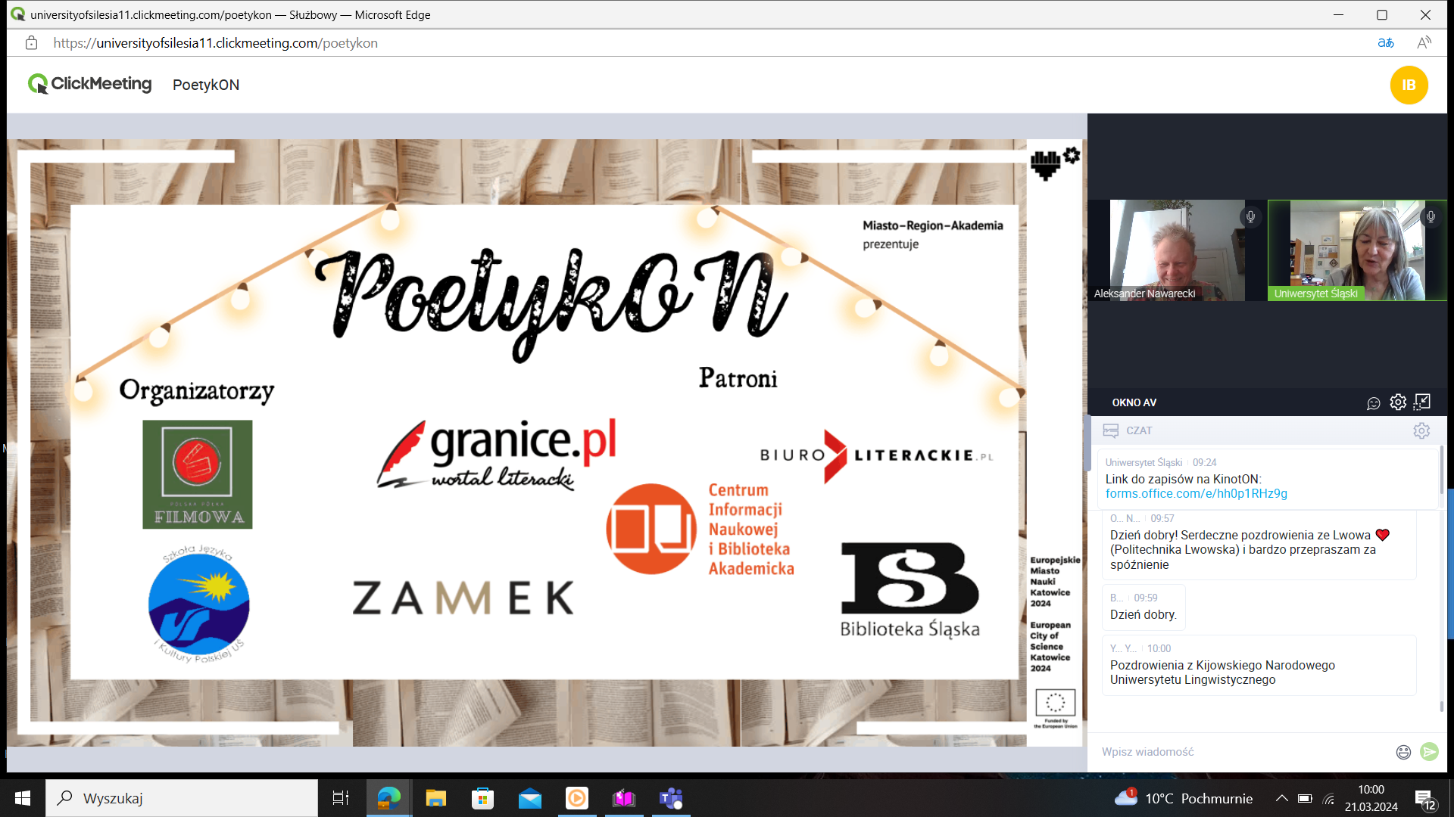
Task: Open KinotON signup forms.office.com link
Action: pyautogui.click(x=1196, y=493)
